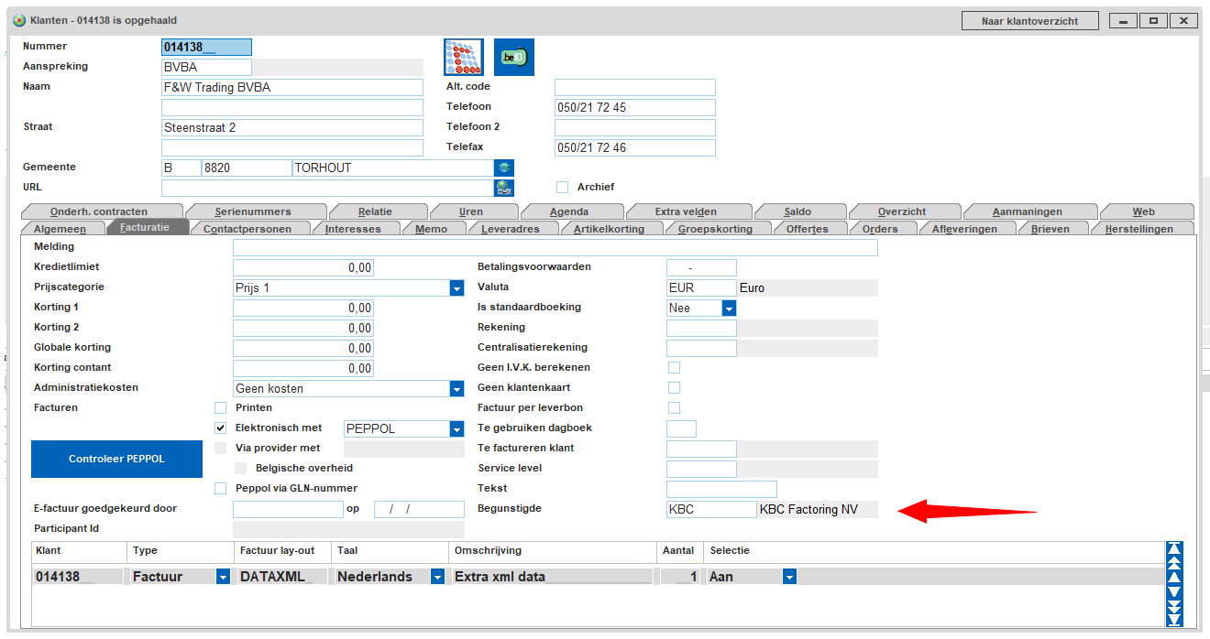Enable the Archief checkbox

click(563, 188)
